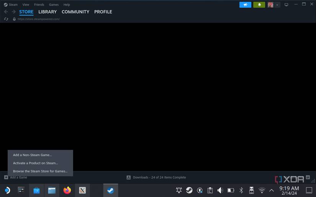Viewport: 316px width, 197px height.
Task: Click the downloads icon in the bottom bar
Action: tap(129, 177)
